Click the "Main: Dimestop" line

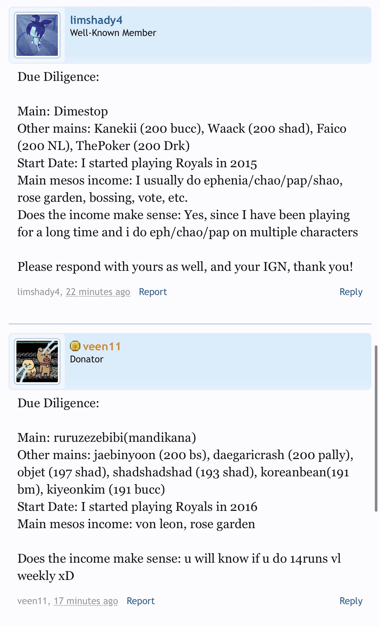tap(62, 111)
